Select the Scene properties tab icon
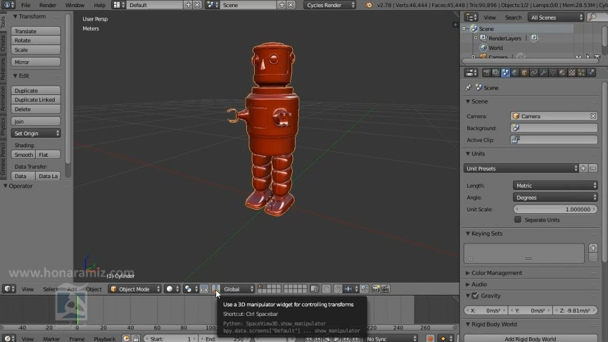 click(x=505, y=72)
